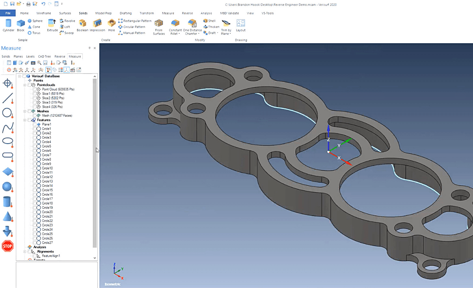Image resolution: width=473 pixels, height=288 pixels.
Task: Select the measure Sphere tool in sidebar
Action: tap(7, 187)
